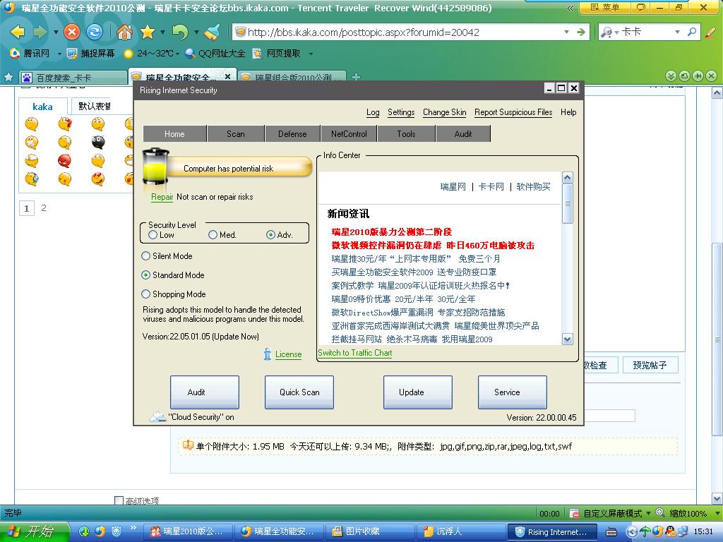Open the dropdown next to the forward arrow
Screen dimensions: 723x542
(x=56, y=32)
